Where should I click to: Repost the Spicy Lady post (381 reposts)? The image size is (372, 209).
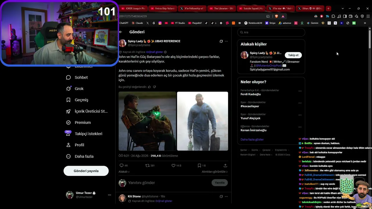[x=147, y=165]
